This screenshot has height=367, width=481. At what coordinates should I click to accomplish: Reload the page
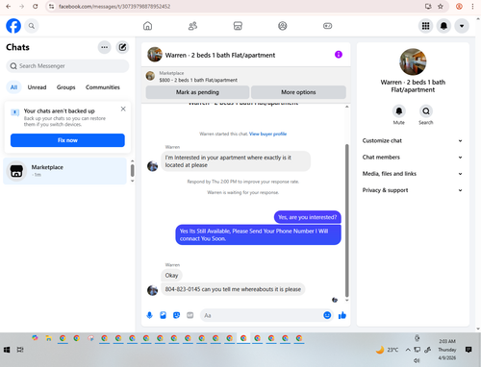pos(36,7)
